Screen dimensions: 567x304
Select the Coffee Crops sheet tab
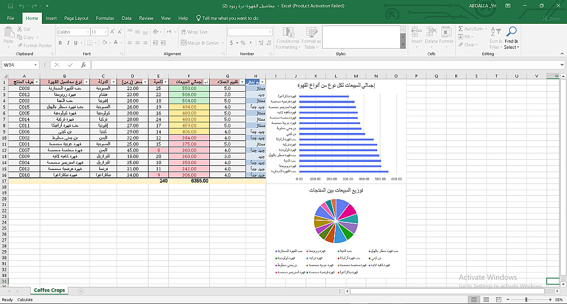coord(49,290)
